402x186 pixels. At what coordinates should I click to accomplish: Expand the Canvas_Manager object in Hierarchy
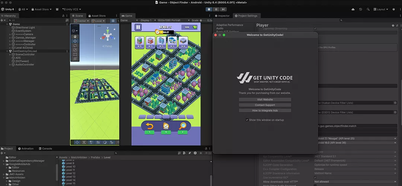pos(10,38)
